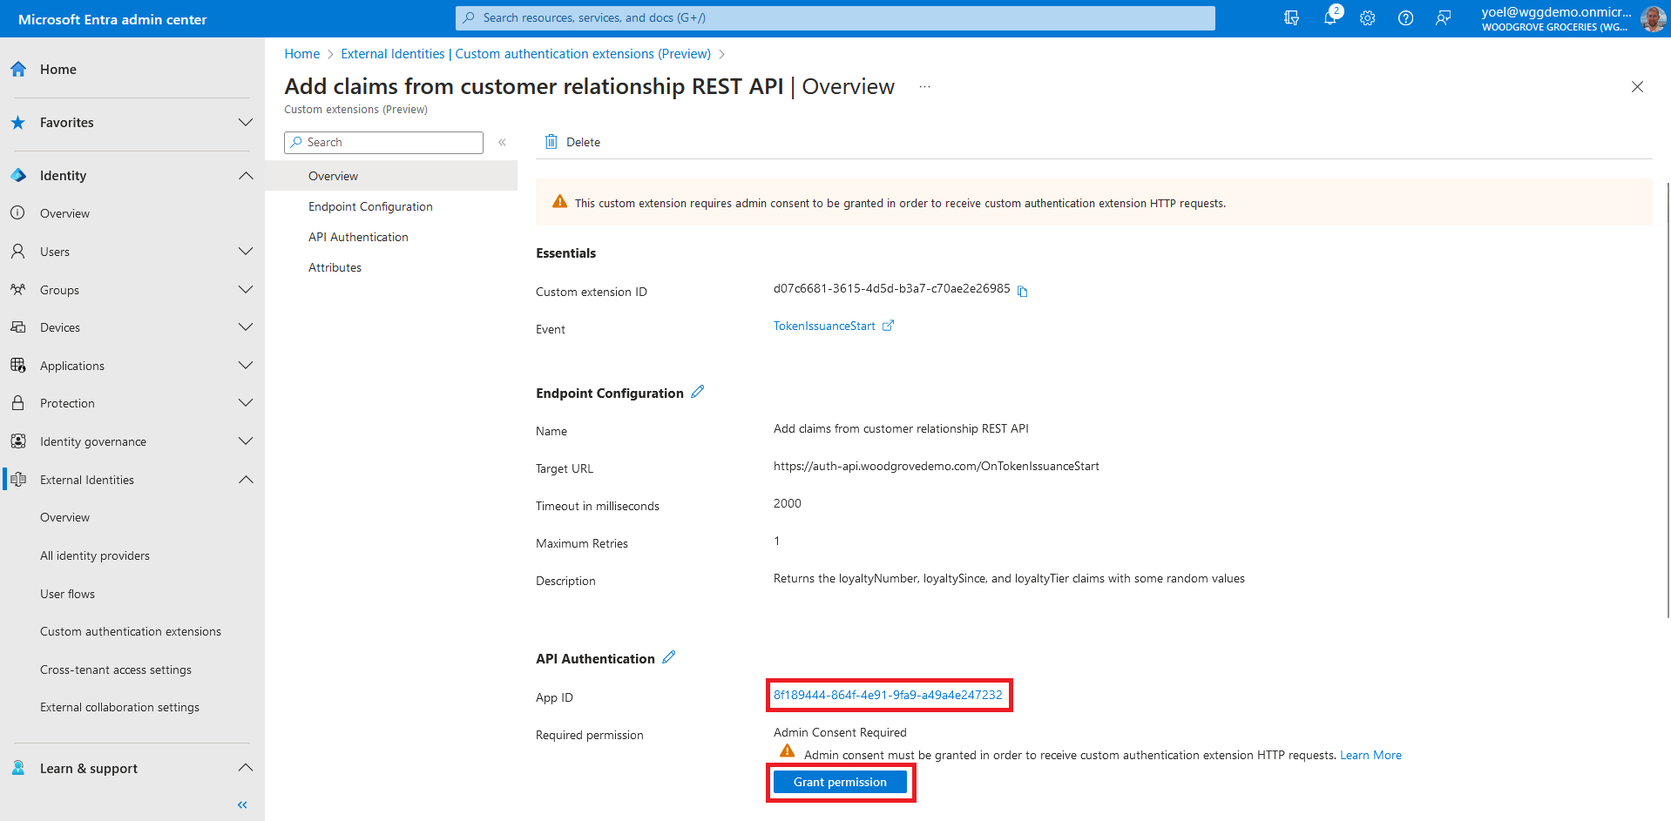Edit Endpoint Configuration with pencil icon
This screenshot has width=1671, height=821.
pyautogui.click(x=697, y=393)
